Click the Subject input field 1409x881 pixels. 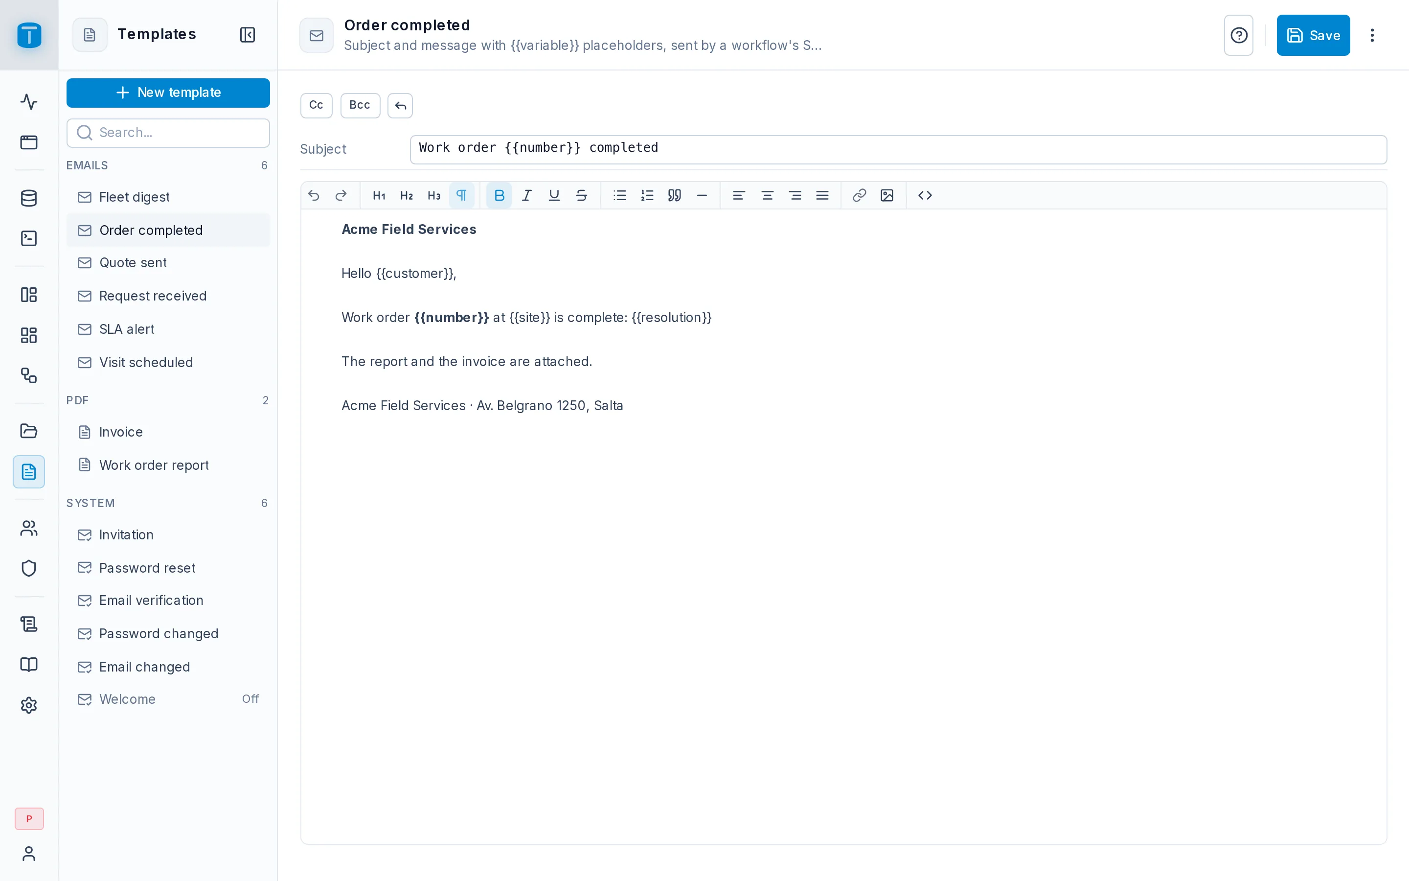[898, 150]
